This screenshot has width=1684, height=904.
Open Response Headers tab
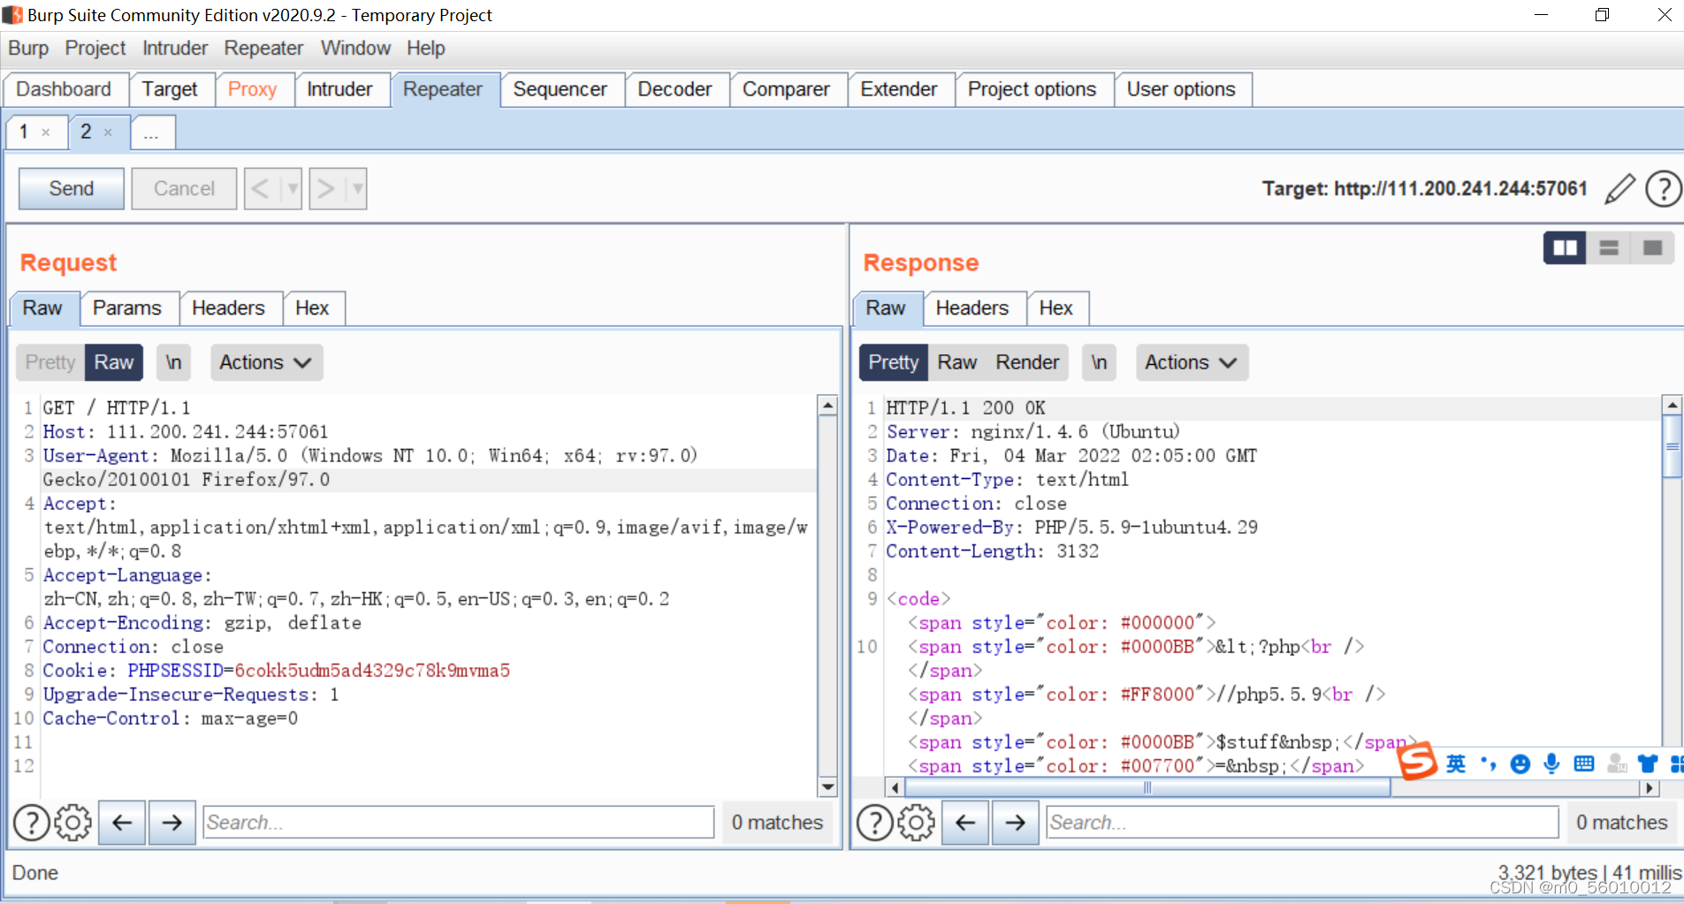click(972, 308)
